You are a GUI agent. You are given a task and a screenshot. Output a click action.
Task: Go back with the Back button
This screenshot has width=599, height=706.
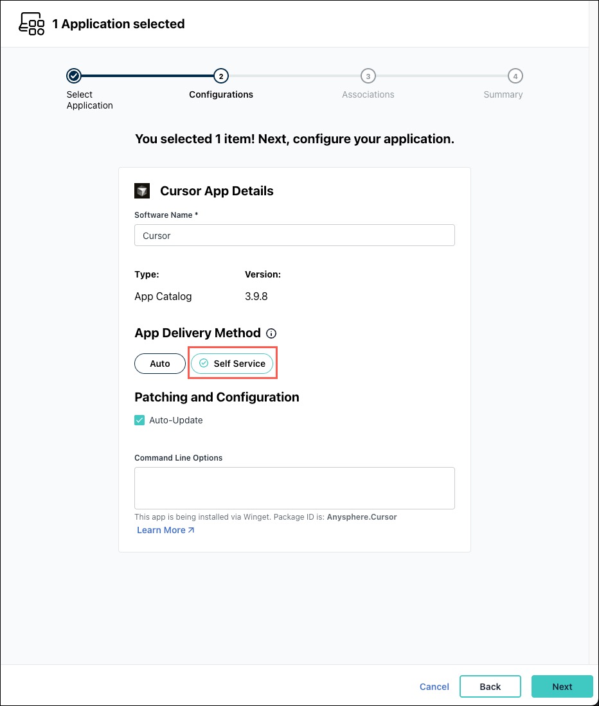pos(490,687)
